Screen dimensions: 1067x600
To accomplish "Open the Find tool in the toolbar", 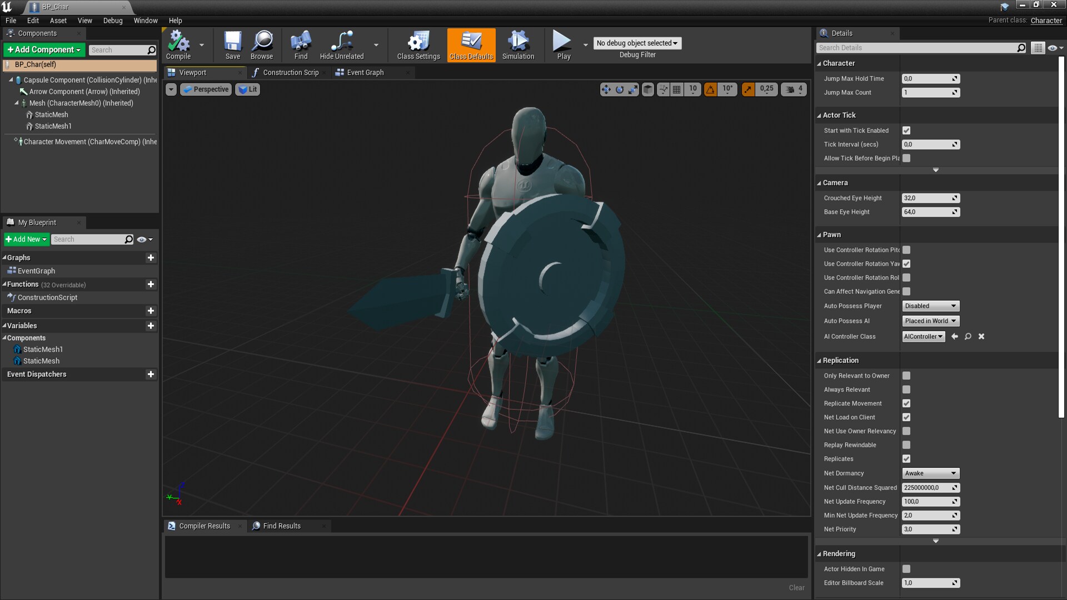I will click(300, 42).
